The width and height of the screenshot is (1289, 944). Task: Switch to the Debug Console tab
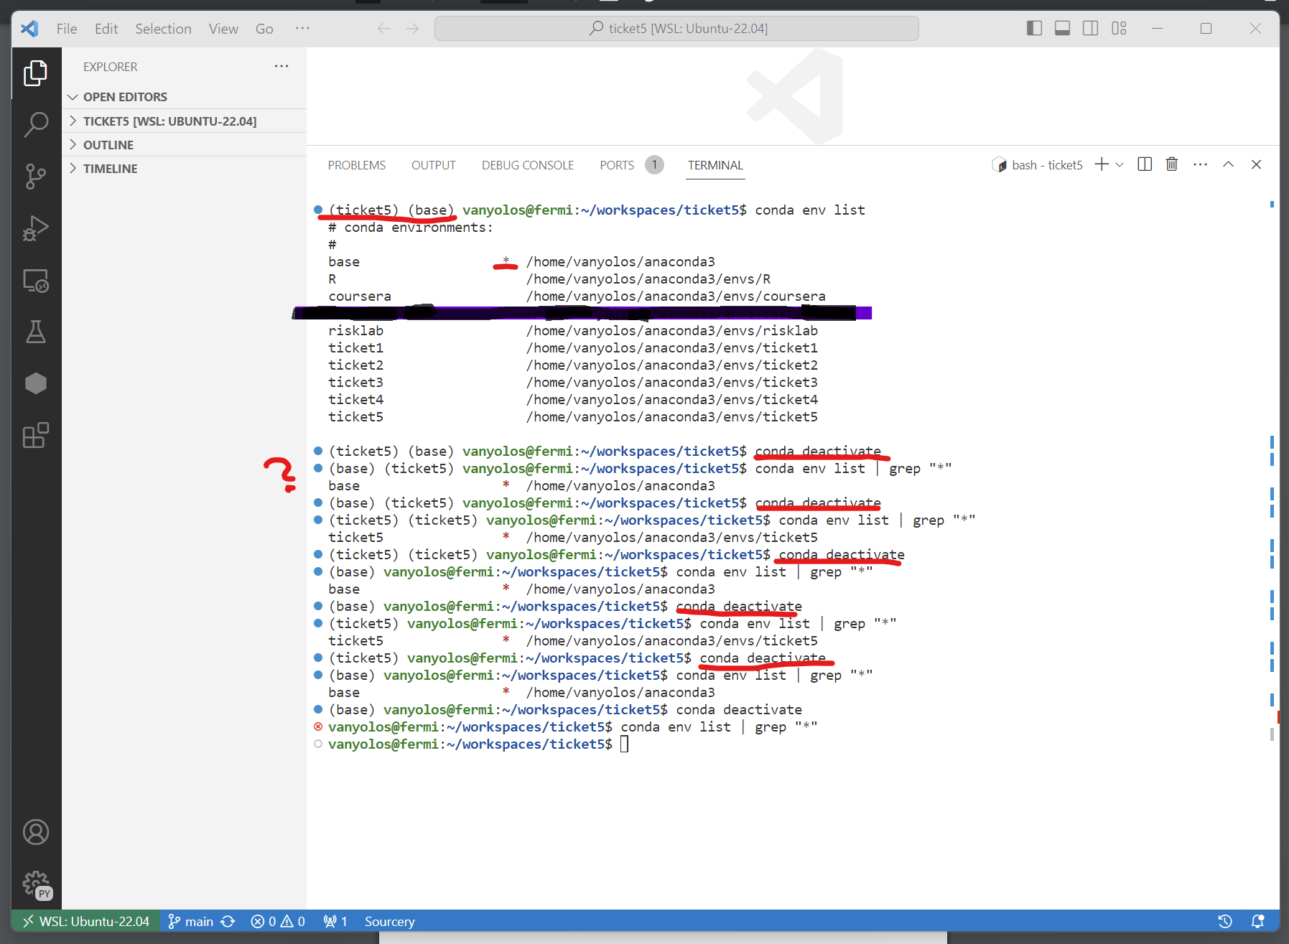pyautogui.click(x=527, y=164)
